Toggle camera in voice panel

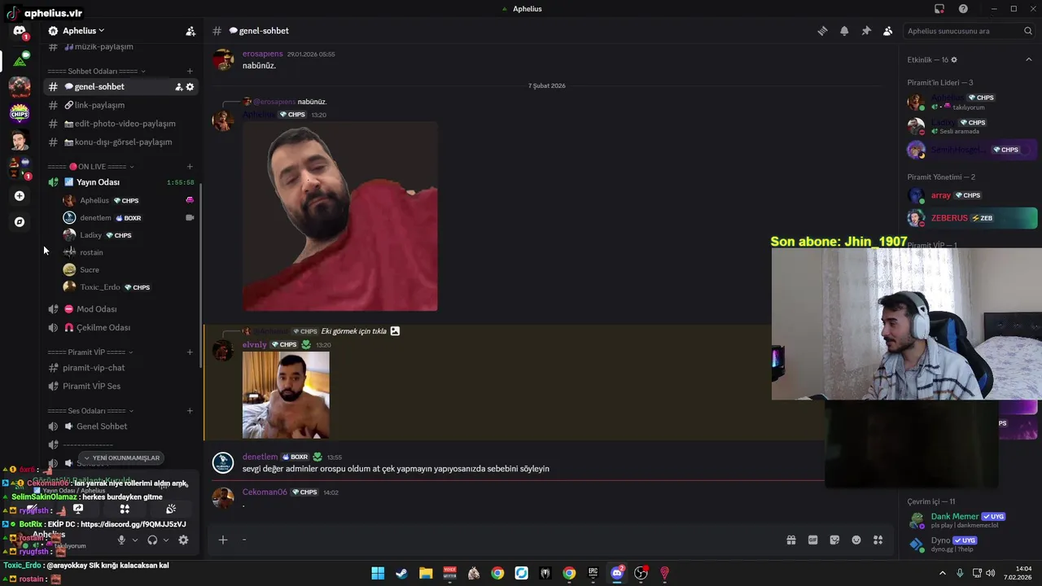(x=32, y=509)
